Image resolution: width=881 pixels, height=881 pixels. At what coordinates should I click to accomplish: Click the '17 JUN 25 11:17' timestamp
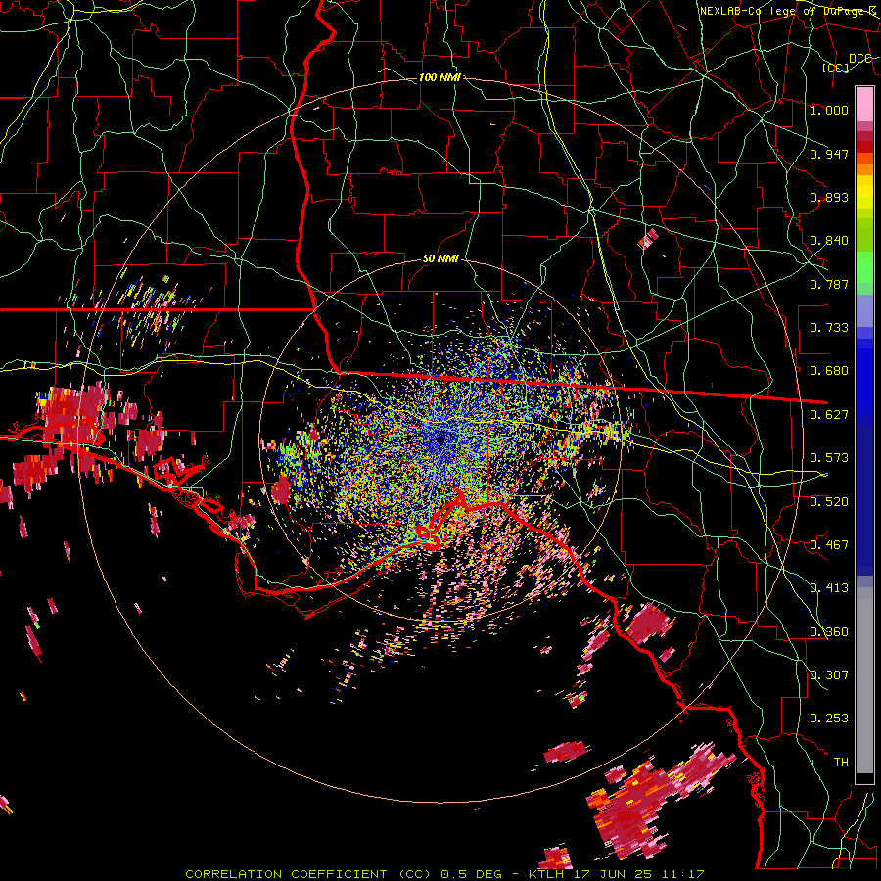pos(639,874)
